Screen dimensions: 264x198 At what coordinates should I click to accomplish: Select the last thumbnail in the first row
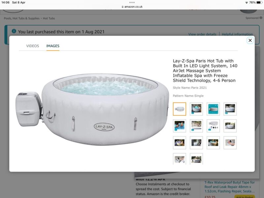230,109
